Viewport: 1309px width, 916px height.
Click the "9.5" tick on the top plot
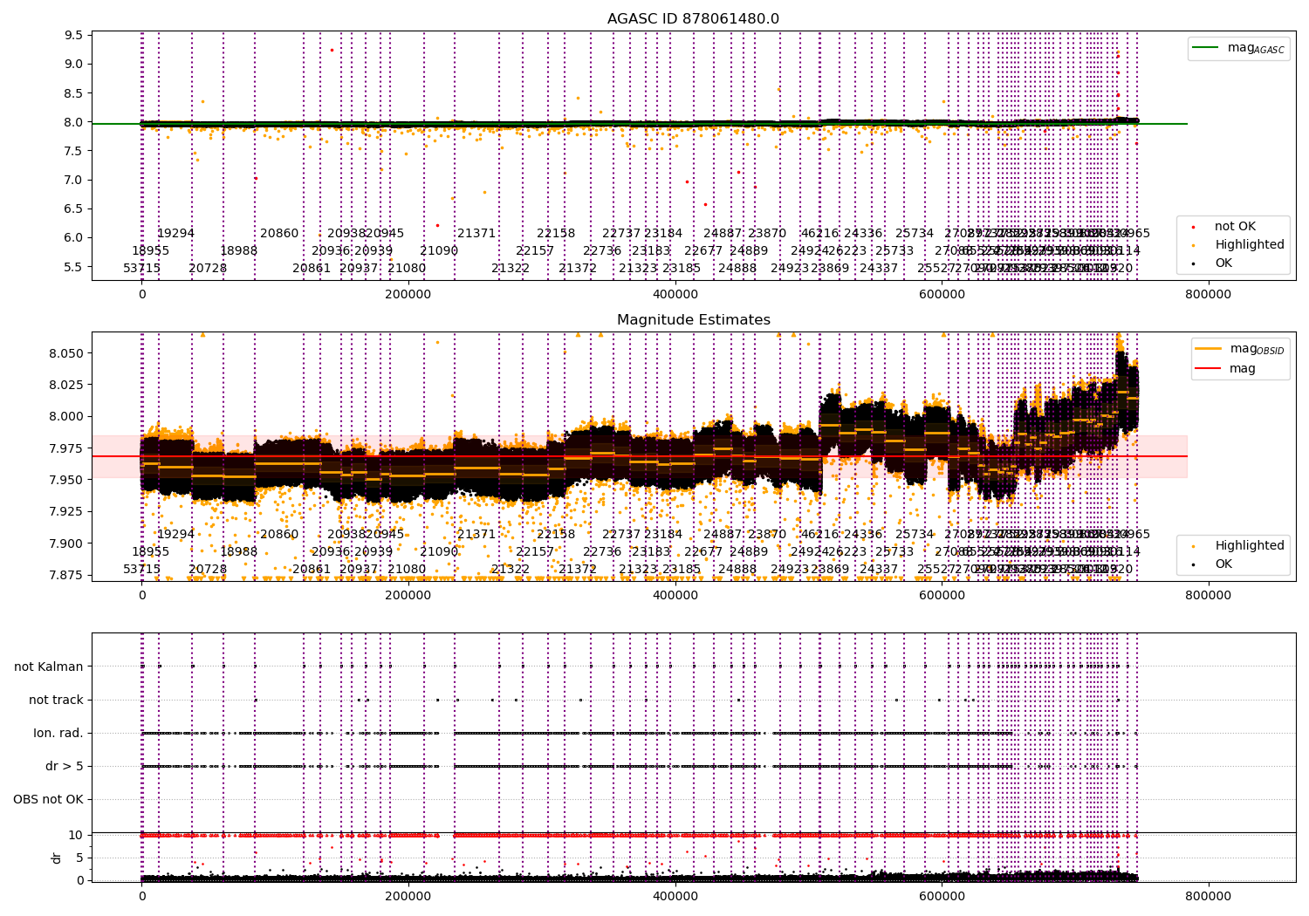pyautogui.click(x=74, y=36)
